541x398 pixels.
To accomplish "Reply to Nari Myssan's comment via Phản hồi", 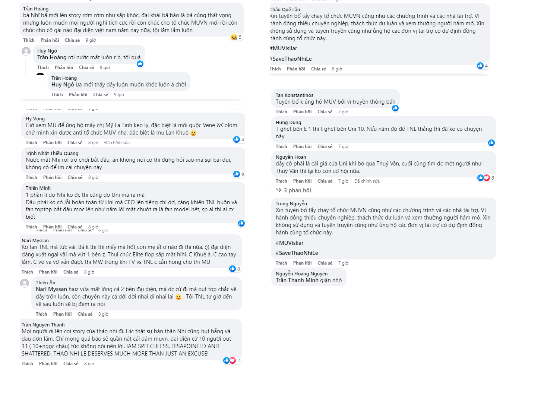I will tap(48, 272).
